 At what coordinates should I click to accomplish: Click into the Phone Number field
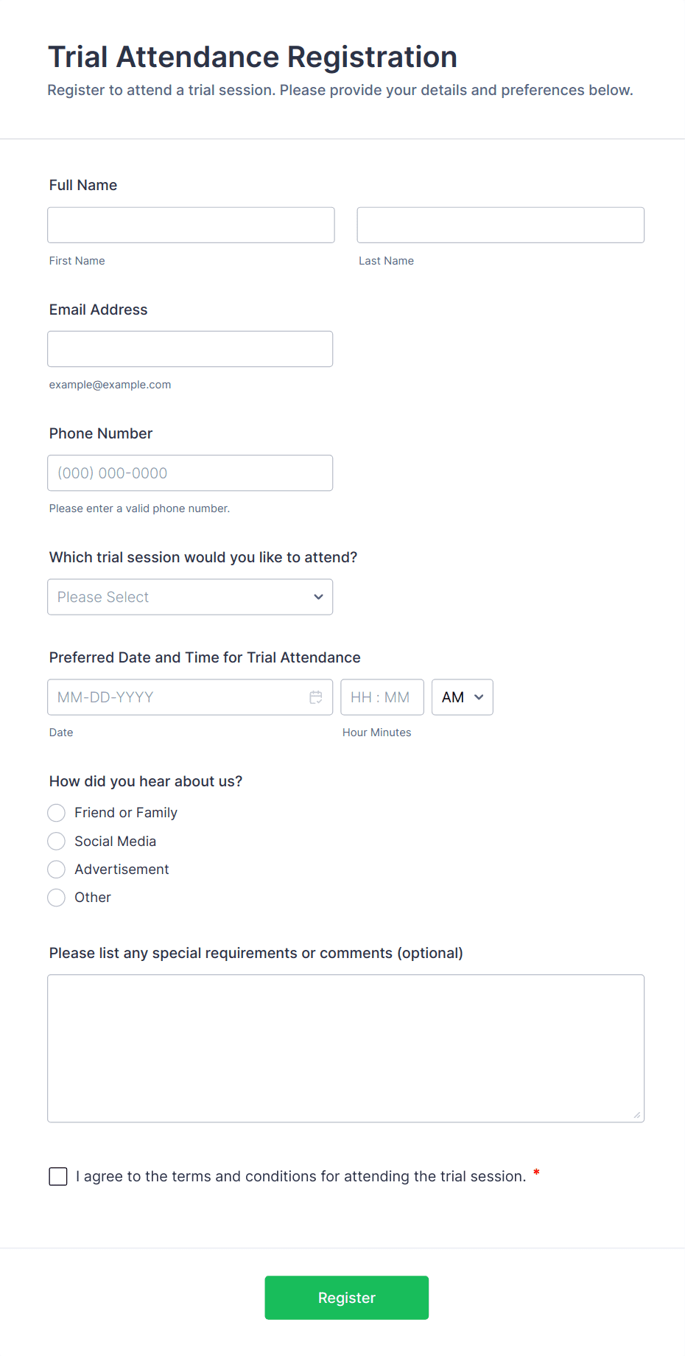[x=190, y=473]
